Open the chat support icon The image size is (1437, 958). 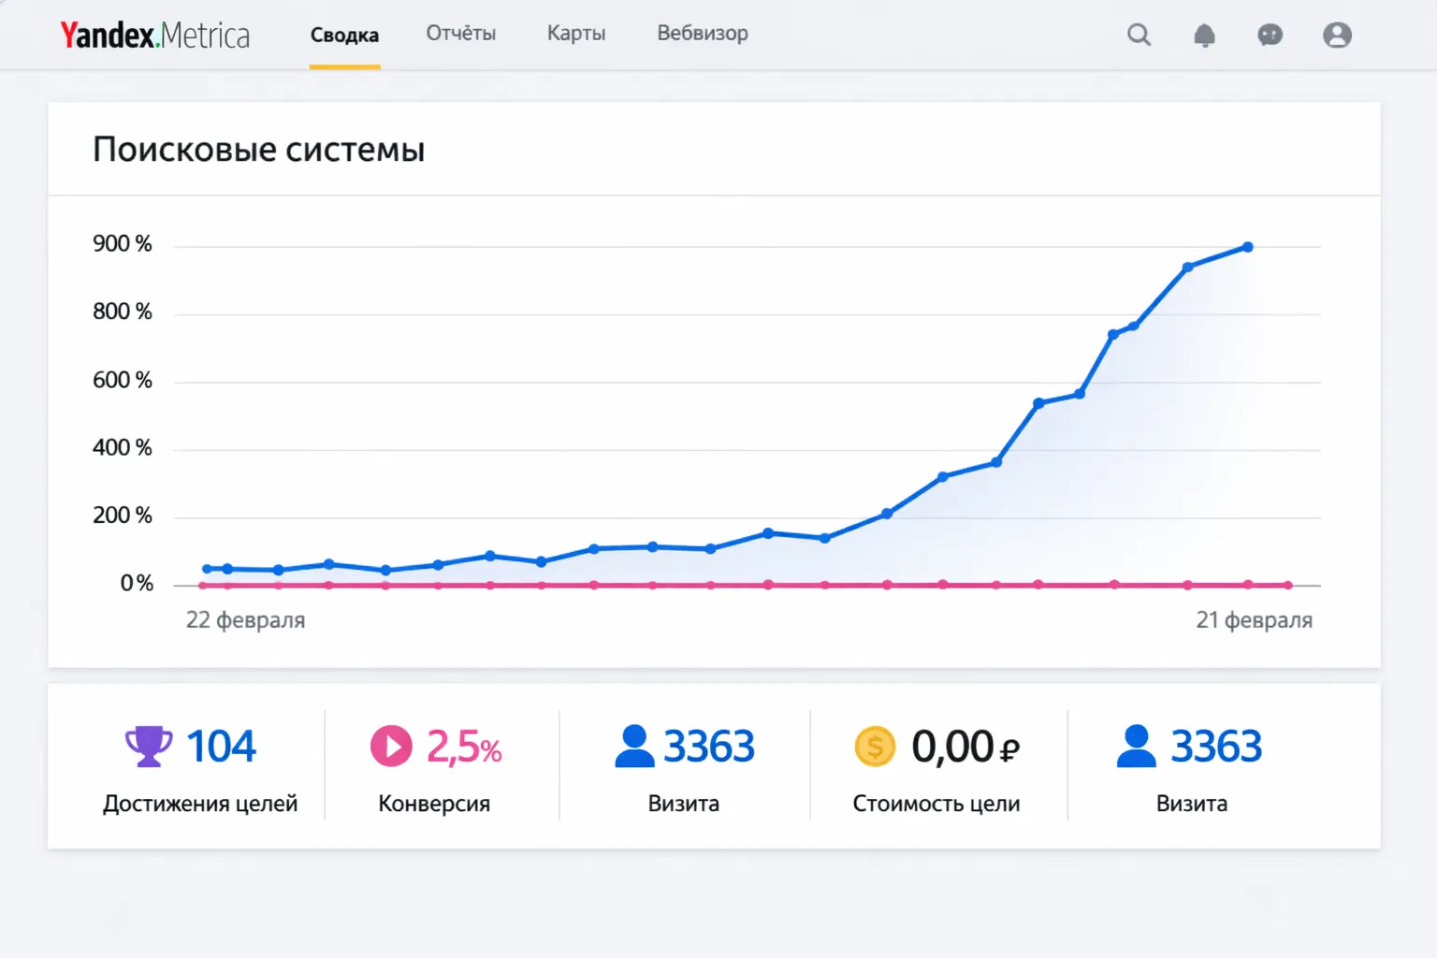point(1270,36)
